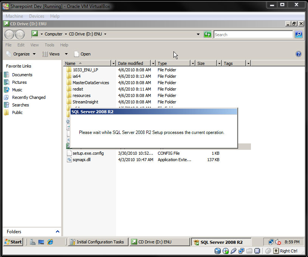Click the taskbar clock showing 8:59 PM
The image size is (308, 257).
click(x=292, y=242)
